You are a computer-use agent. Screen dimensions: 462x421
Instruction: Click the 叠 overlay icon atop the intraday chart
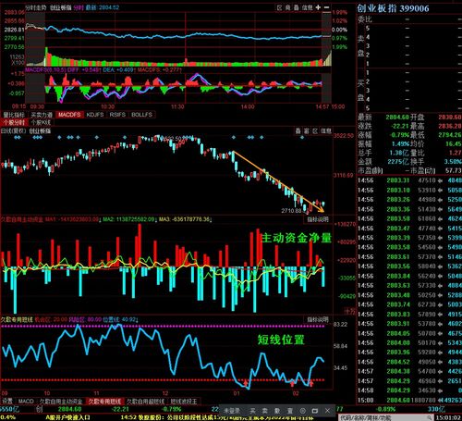tap(296, 7)
